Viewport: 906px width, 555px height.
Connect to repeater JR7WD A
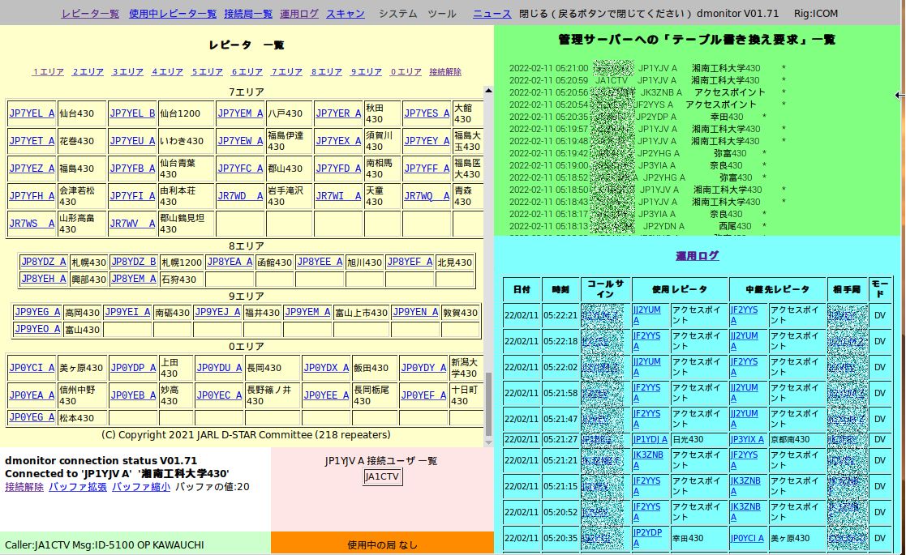point(240,195)
